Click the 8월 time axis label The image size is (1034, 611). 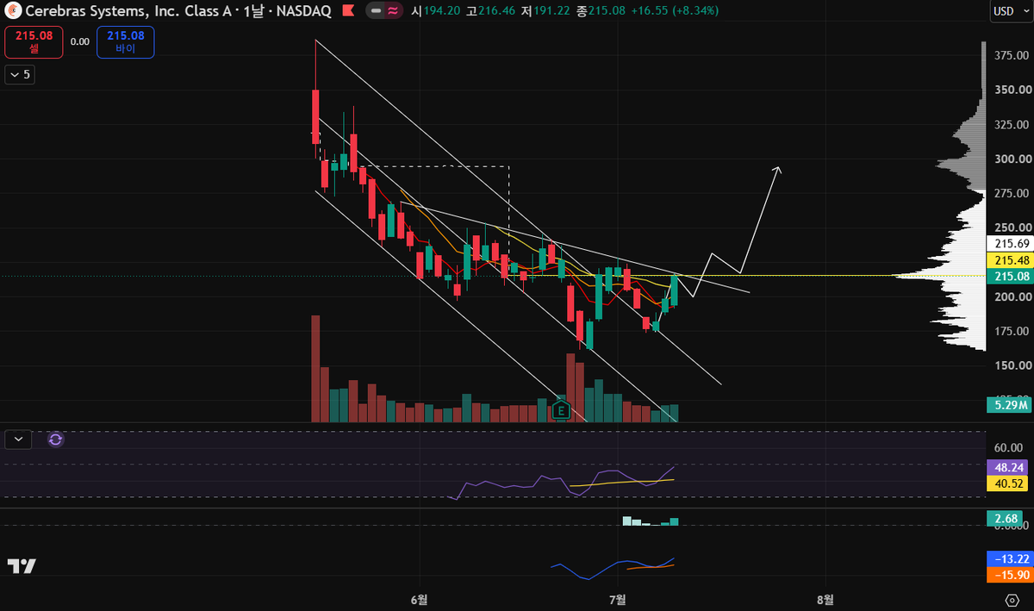[x=825, y=598]
